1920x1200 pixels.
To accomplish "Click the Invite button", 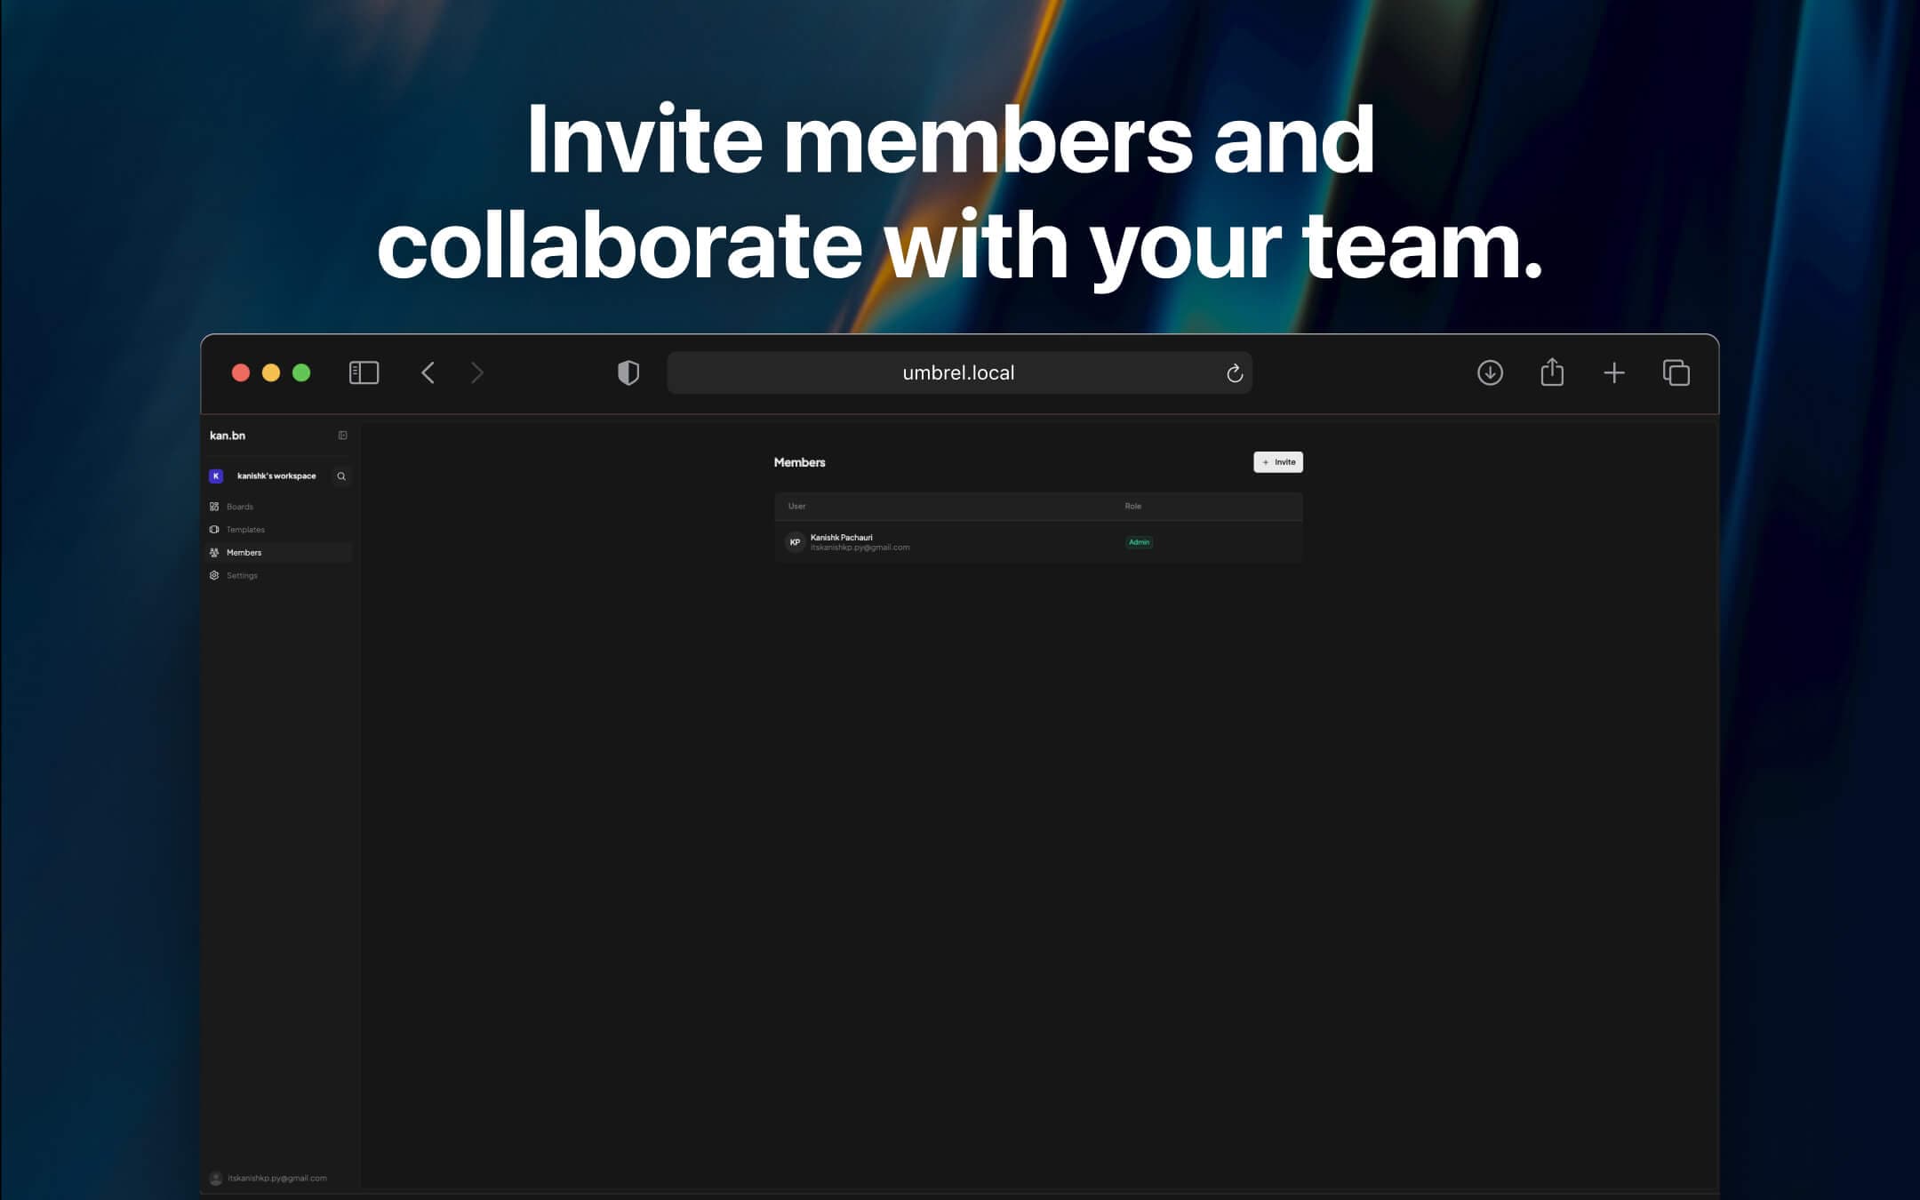I will (1278, 462).
